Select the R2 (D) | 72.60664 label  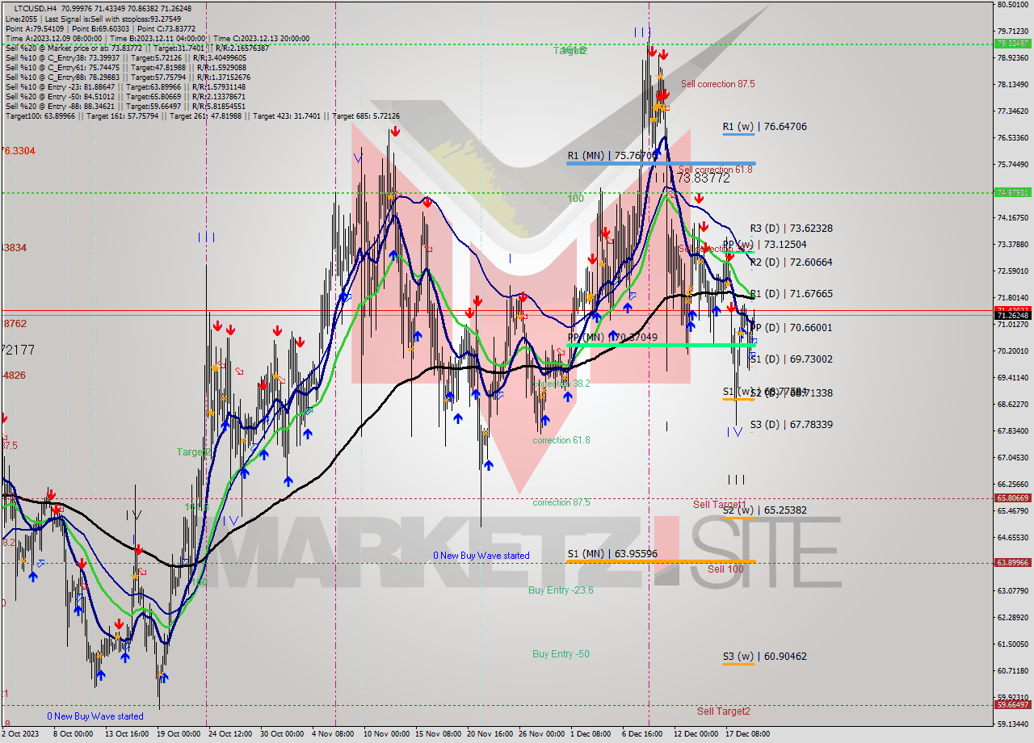[791, 262]
